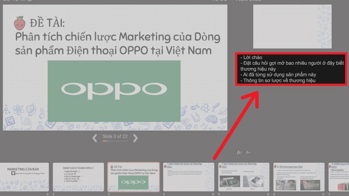Click the slide progress bar under Slide 3 of 22

tap(115, 141)
